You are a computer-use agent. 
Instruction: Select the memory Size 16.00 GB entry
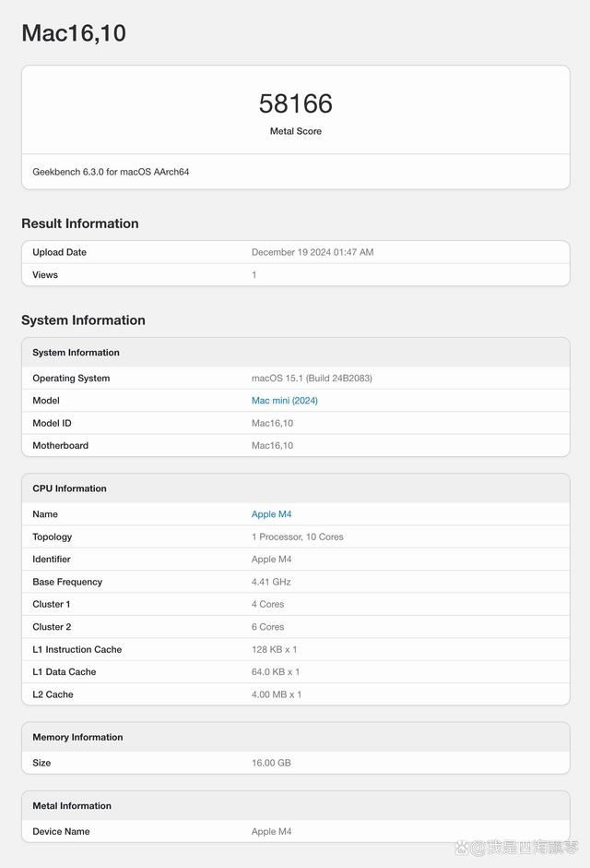point(295,763)
